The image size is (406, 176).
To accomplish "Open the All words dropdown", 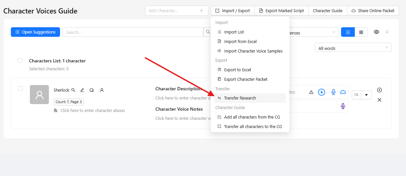I will tap(353, 48).
